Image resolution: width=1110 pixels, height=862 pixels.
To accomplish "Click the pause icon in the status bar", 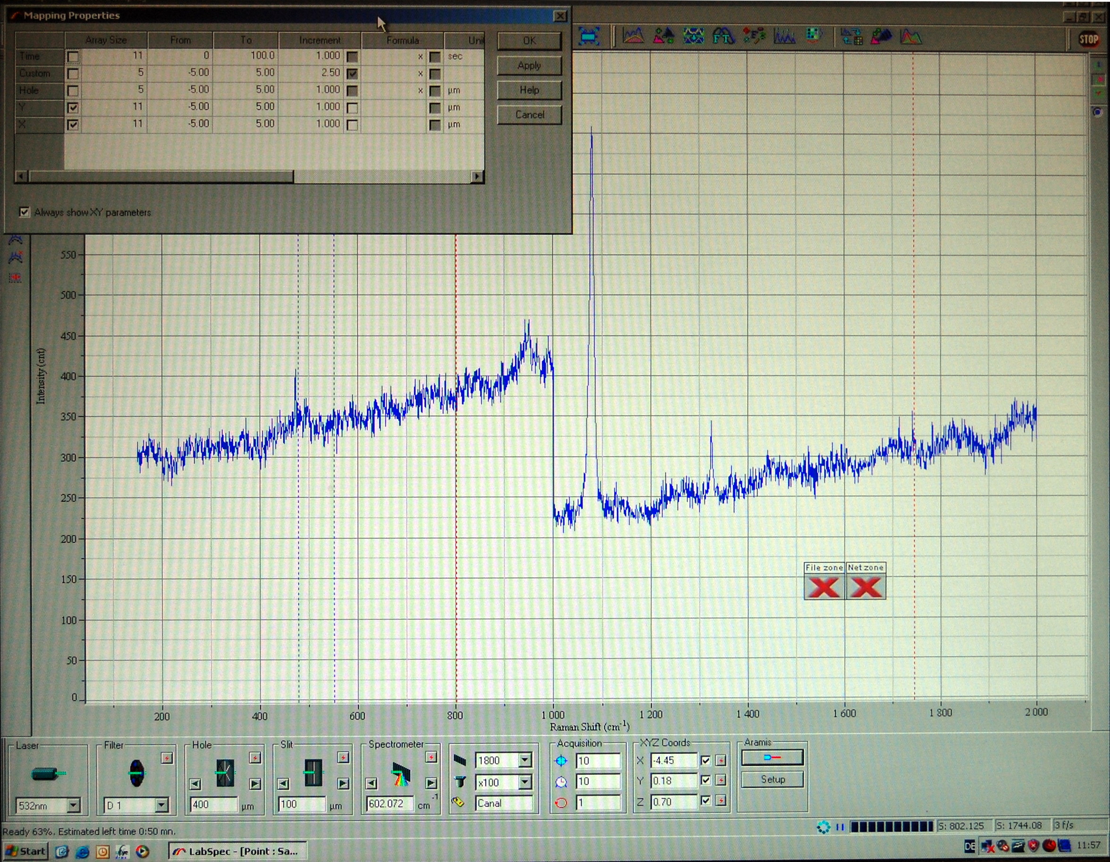I will pos(840,828).
